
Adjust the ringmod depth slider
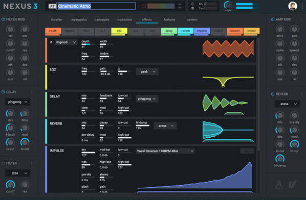(x=88, y=44)
